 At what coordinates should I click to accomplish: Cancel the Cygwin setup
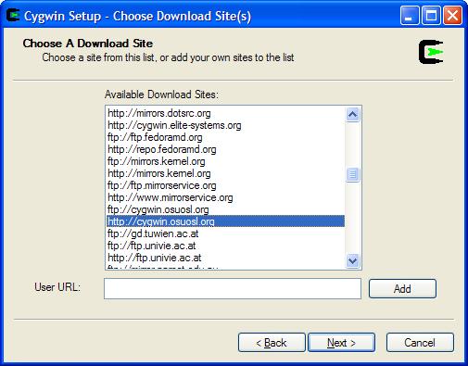coord(420,342)
